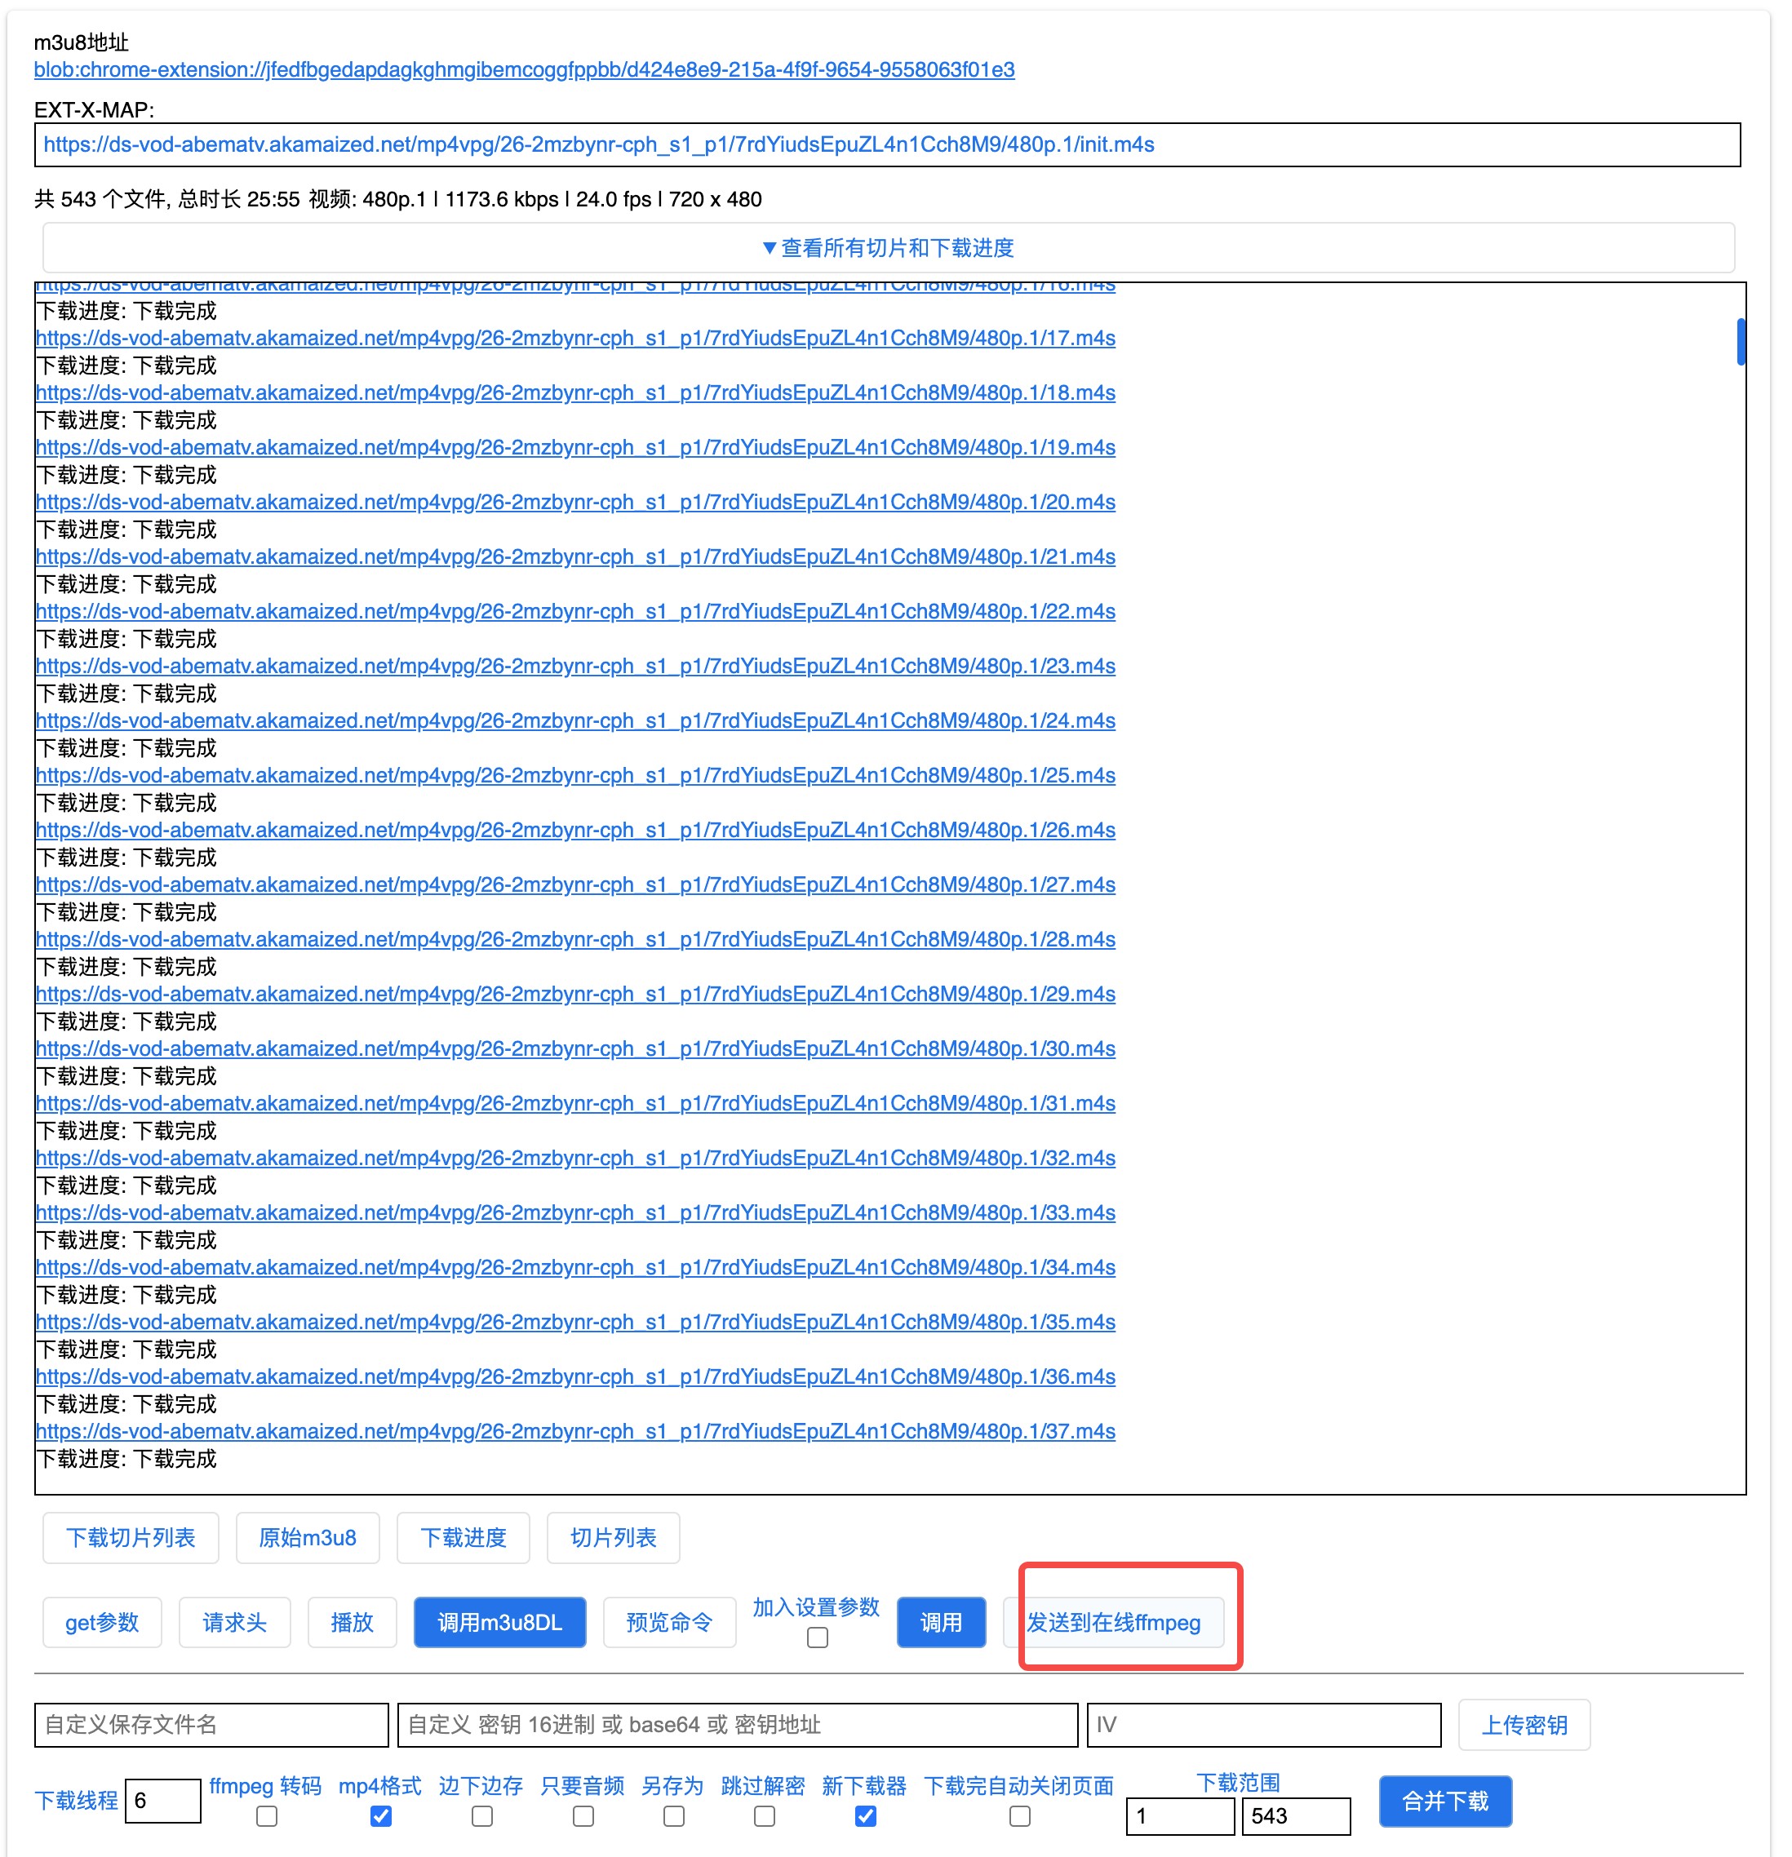Click the 调用m3u8DL button
Viewport: 1792px width, 1857px height.
[x=500, y=1623]
